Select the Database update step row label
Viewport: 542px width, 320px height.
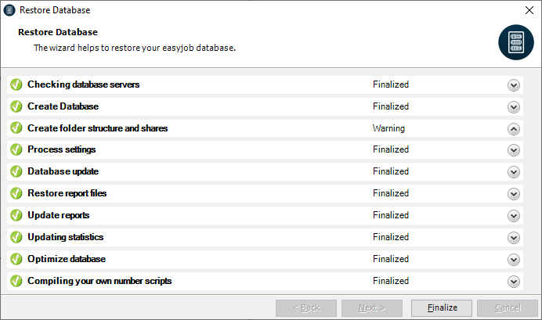click(63, 171)
